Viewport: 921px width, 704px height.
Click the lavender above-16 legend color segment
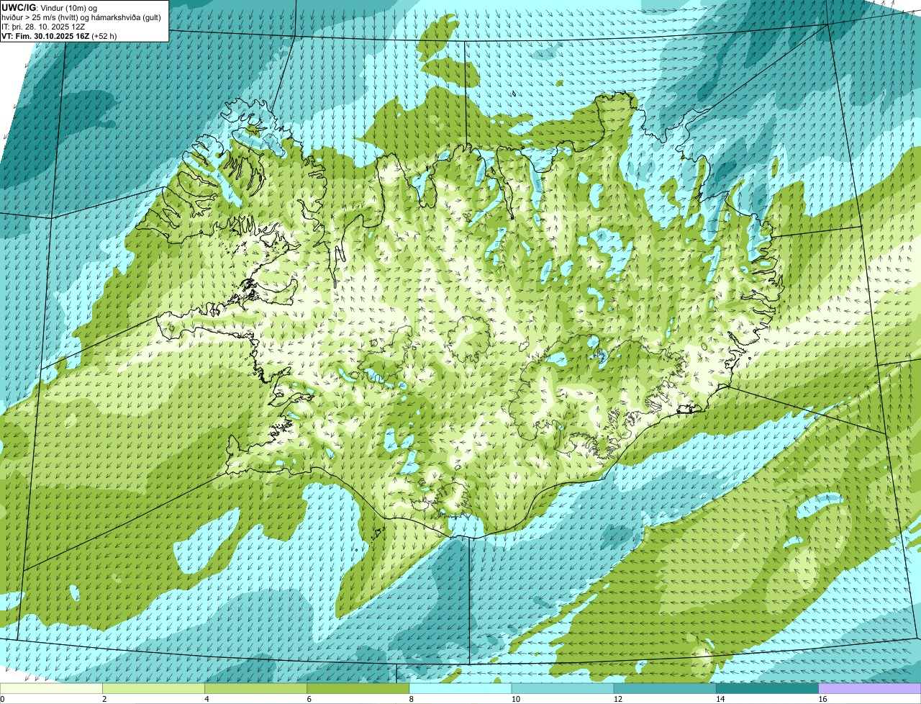tap(870, 688)
